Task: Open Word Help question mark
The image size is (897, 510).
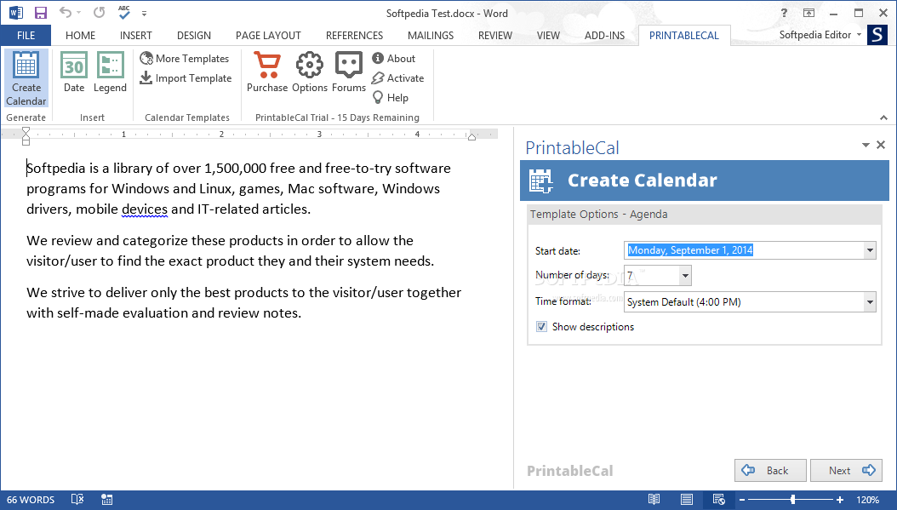Action: [x=784, y=13]
